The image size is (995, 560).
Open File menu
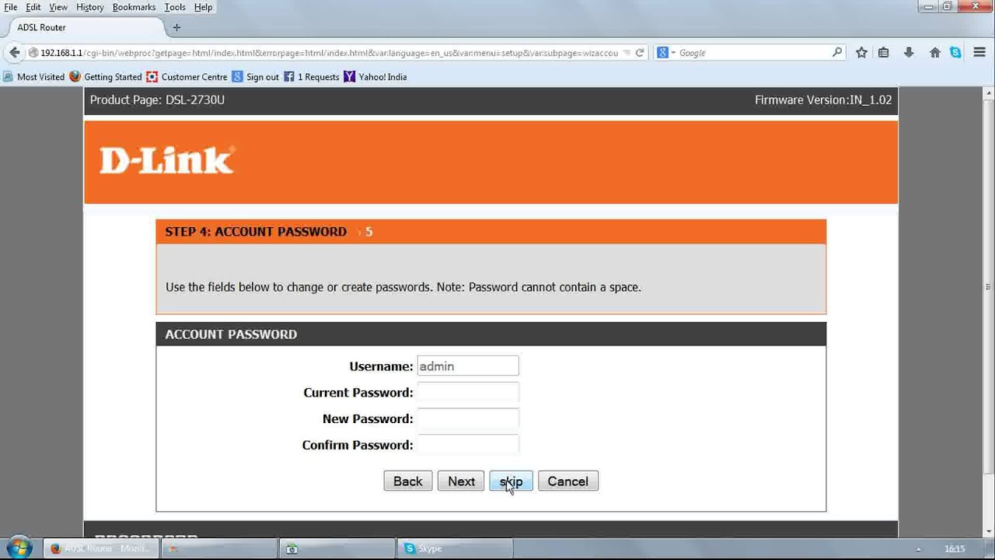(11, 7)
